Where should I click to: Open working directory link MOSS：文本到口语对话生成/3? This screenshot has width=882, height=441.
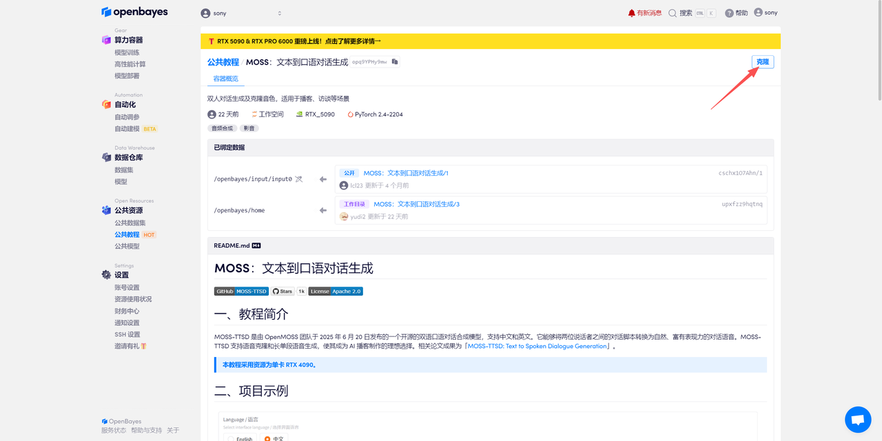click(416, 204)
